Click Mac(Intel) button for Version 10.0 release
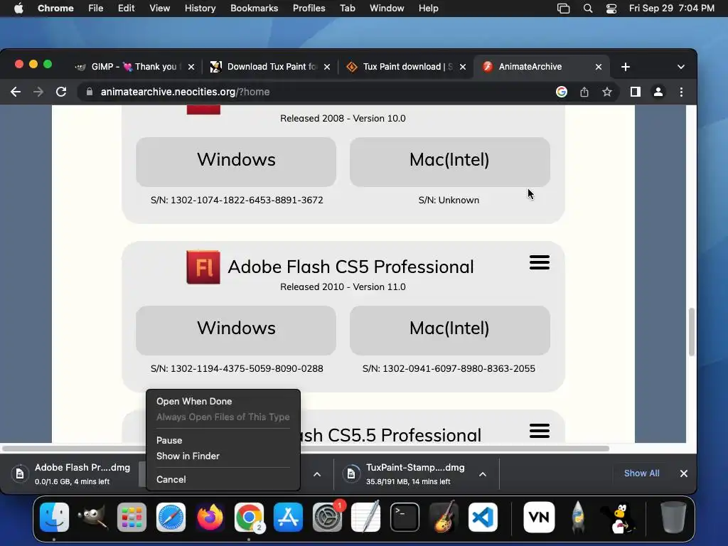This screenshot has height=546, width=728. coord(449,161)
